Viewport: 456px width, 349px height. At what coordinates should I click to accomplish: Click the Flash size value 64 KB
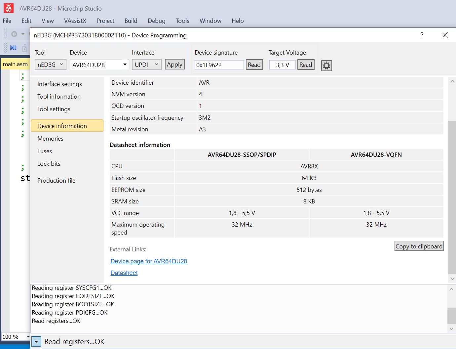[x=309, y=178]
